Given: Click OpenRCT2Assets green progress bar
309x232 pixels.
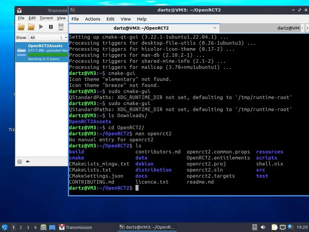Looking at the screenshot, I should pyautogui.click(x=48, y=55).
